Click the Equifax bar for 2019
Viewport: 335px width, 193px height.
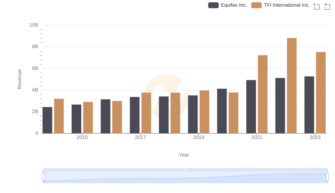pos(193,114)
